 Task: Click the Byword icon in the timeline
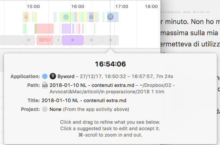coord(110,17)
